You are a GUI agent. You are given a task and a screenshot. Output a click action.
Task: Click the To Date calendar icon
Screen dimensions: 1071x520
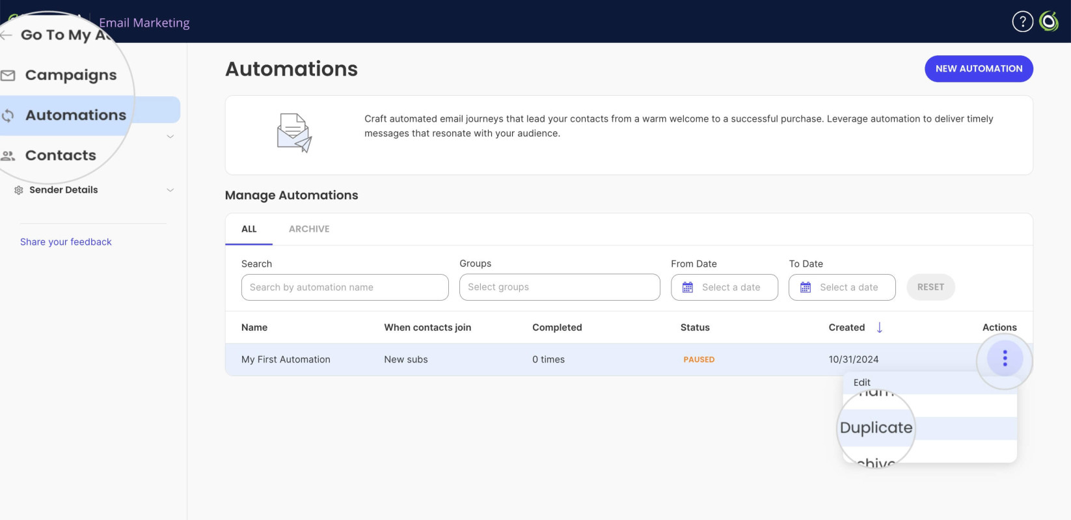806,287
